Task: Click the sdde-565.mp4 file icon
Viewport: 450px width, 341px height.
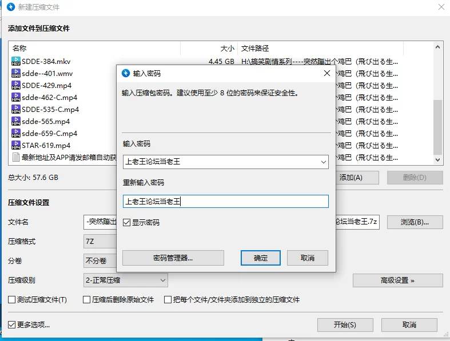Action: tap(16, 122)
